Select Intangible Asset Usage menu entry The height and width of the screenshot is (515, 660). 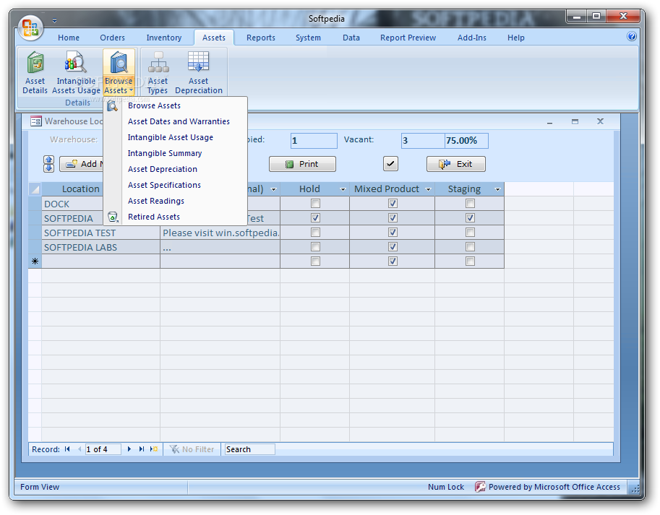coord(175,137)
